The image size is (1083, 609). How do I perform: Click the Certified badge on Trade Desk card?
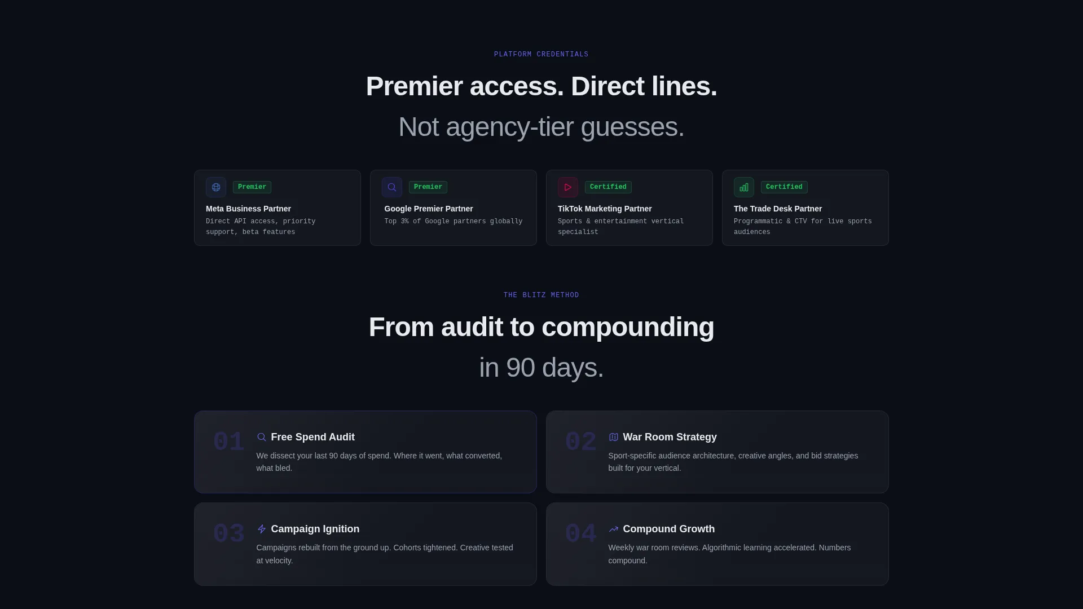(x=784, y=187)
